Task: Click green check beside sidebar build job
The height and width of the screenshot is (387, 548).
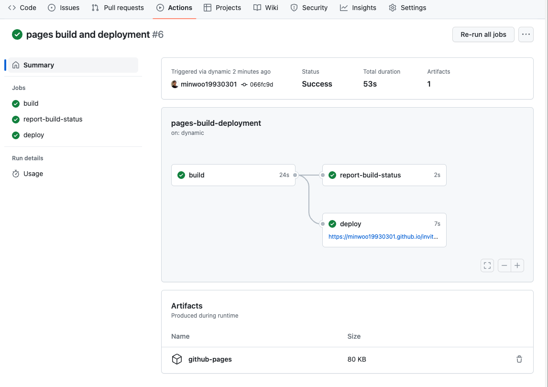Action: pos(16,104)
